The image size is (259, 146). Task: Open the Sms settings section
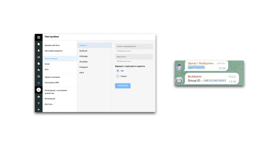click(x=47, y=69)
